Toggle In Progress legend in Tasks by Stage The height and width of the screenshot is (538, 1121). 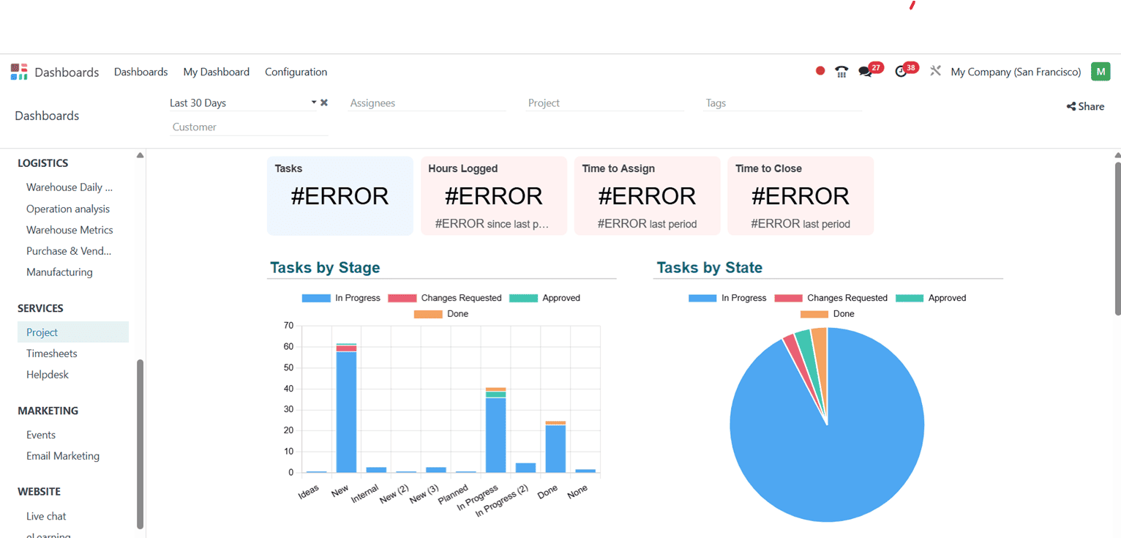point(341,298)
